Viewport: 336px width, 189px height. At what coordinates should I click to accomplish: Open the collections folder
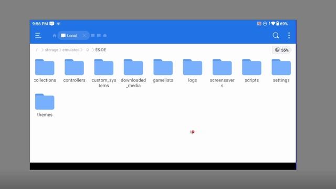45,71
